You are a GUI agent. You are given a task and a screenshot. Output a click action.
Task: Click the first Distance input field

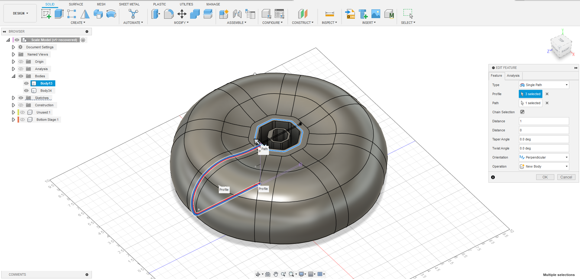(544, 121)
